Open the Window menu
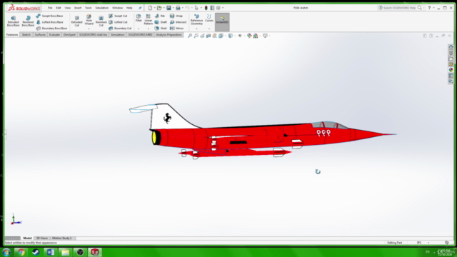457x257 pixels. [117, 8]
